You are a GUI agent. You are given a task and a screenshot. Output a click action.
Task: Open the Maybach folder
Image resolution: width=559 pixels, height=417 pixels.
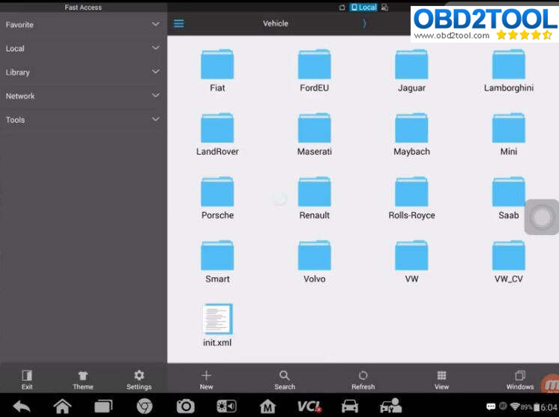pyautogui.click(x=411, y=134)
